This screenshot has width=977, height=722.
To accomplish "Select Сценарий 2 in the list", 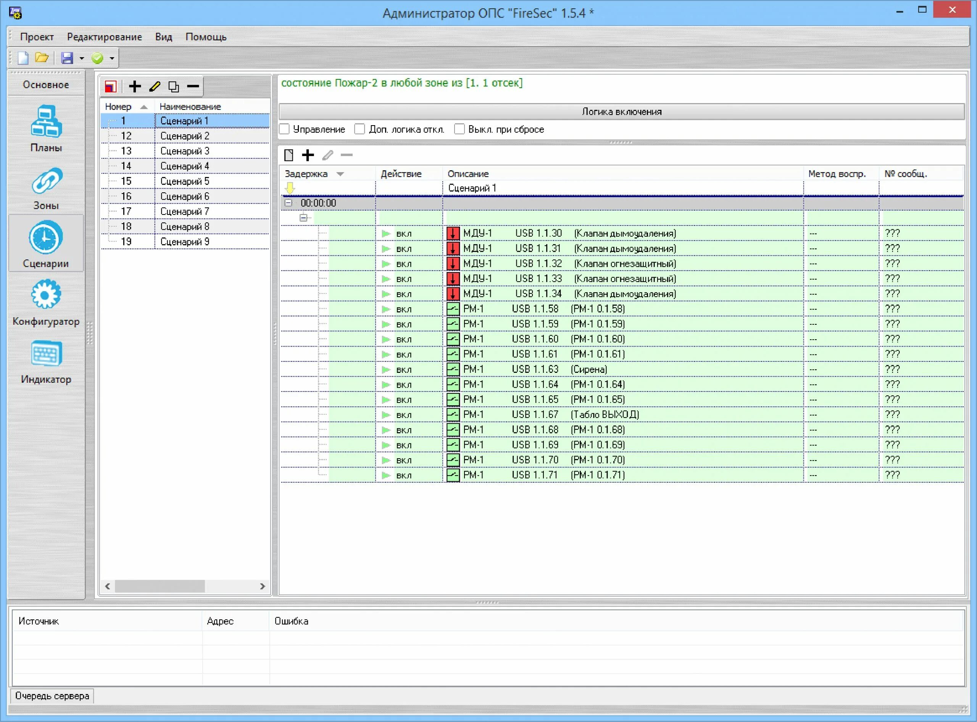I will [x=185, y=136].
